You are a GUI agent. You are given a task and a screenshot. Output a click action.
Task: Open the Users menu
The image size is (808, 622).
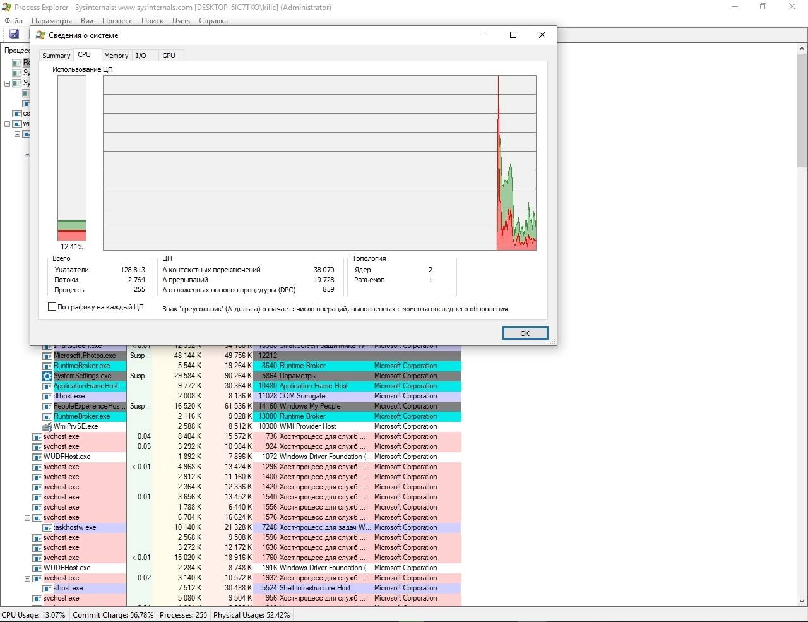181,20
